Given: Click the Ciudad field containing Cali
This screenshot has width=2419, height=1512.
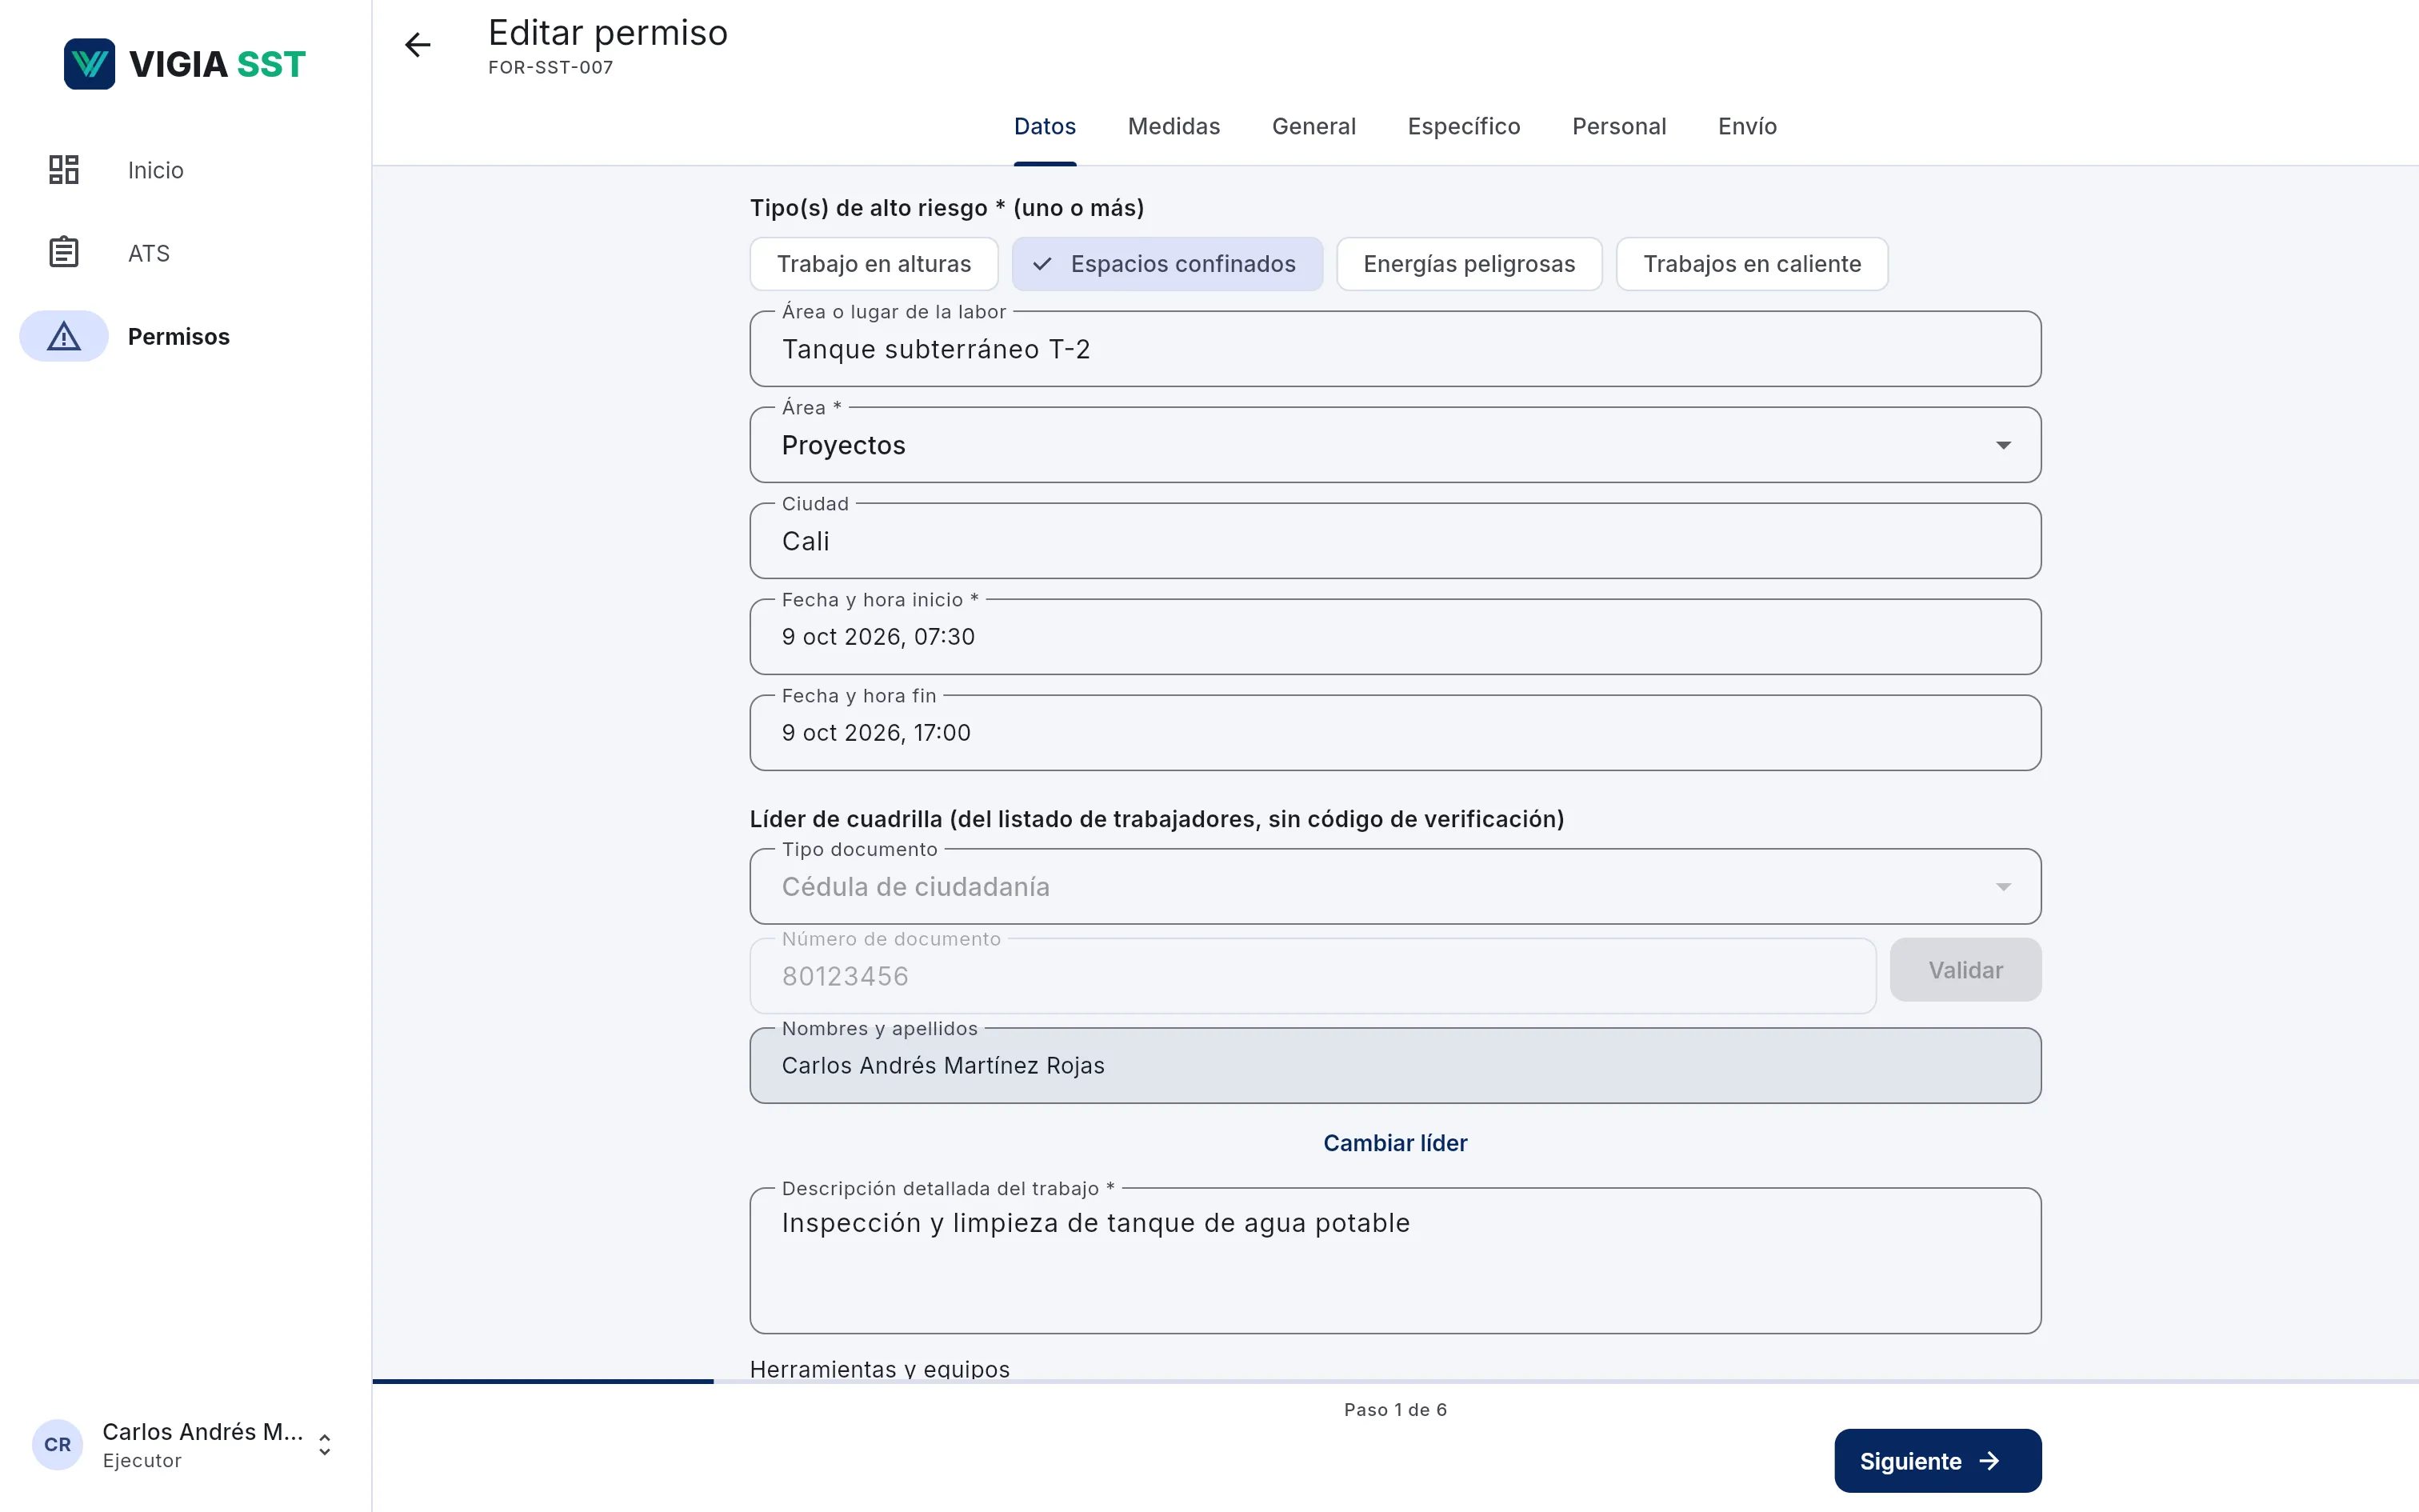Looking at the screenshot, I should (x=1394, y=541).
